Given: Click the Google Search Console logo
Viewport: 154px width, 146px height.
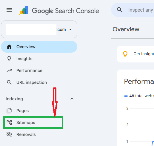Looking at the screenshot, I should point(59,10).
